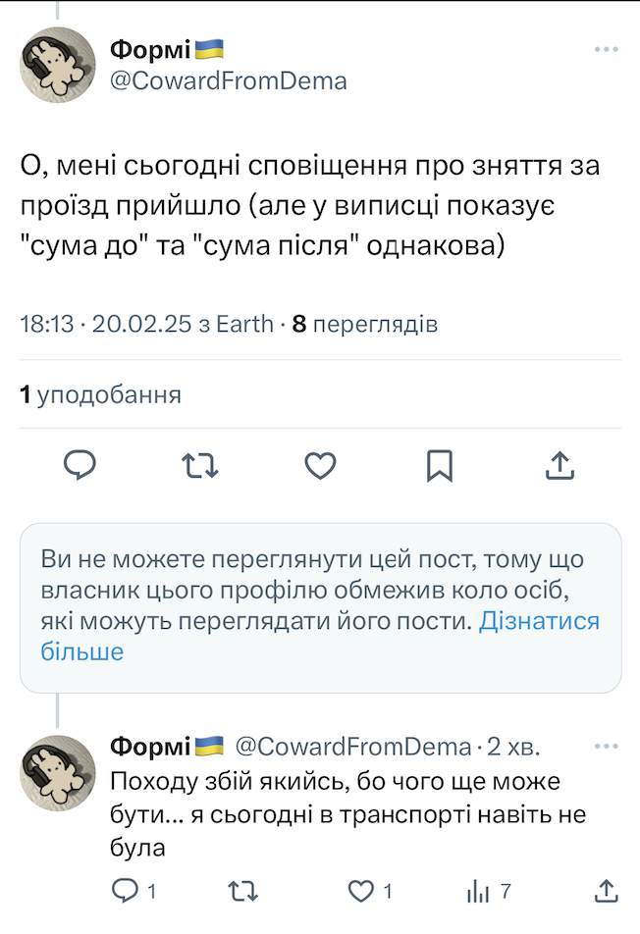
Task: Share the reply post
Action: click(608, 891)
